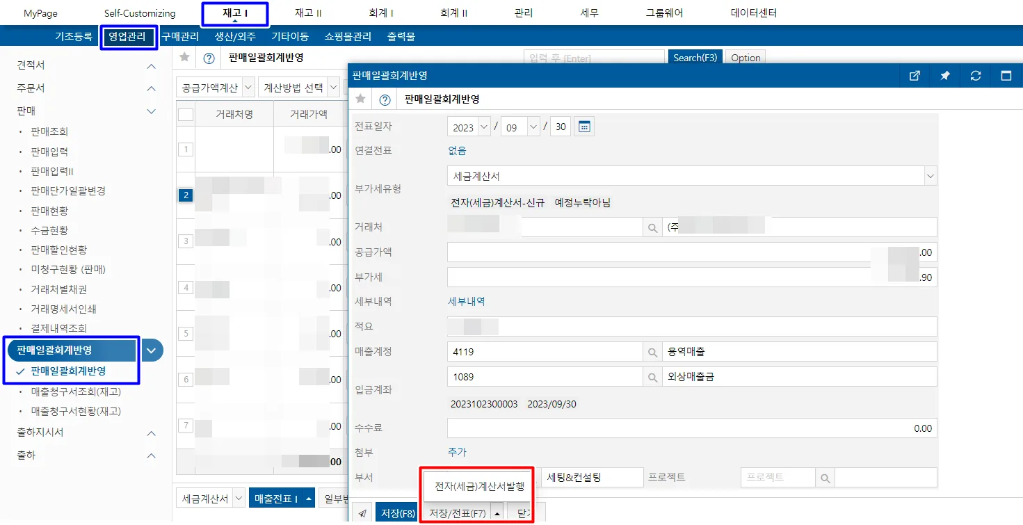
Task: Refresh the popup using the reload icon
Action: [976, 76]
